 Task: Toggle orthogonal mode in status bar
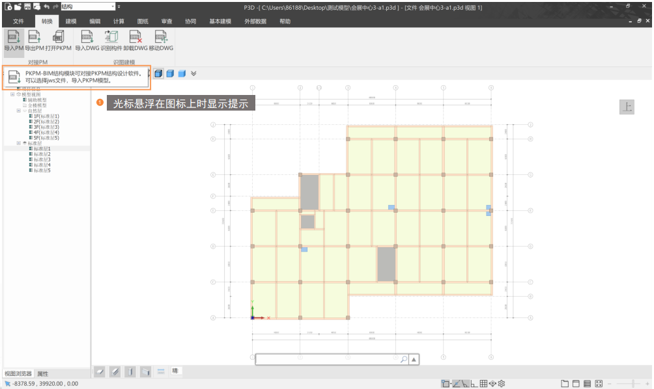(474, 384)
